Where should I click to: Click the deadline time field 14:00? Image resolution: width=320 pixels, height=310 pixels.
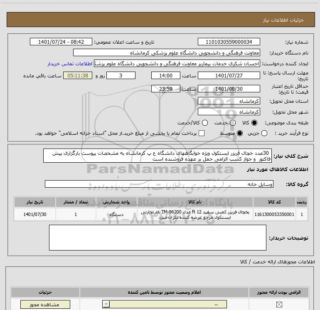(x=166, y=75)
